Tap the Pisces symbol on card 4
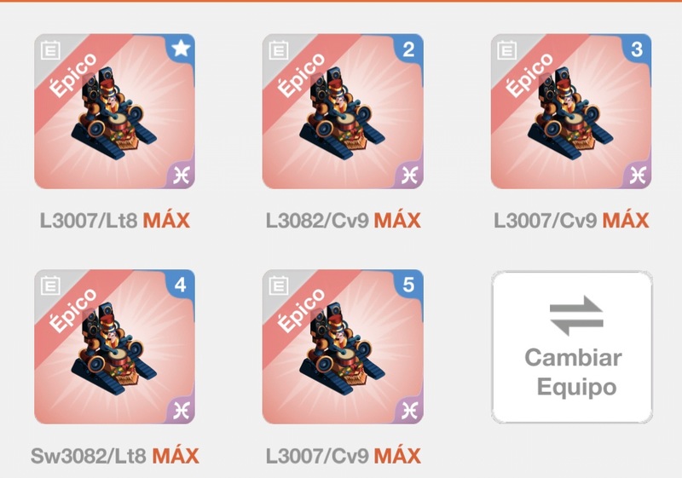The height and width of the screenshot is (478, 682). click(182, 411)
